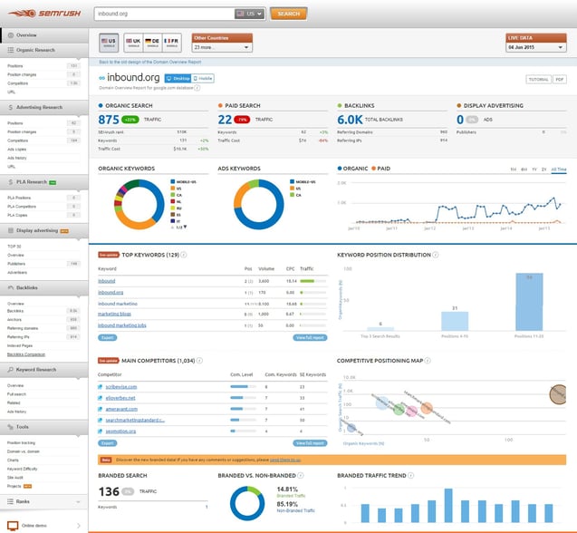Open 'Back to the old design' link
577x533 pixels.
click(150, 62)
